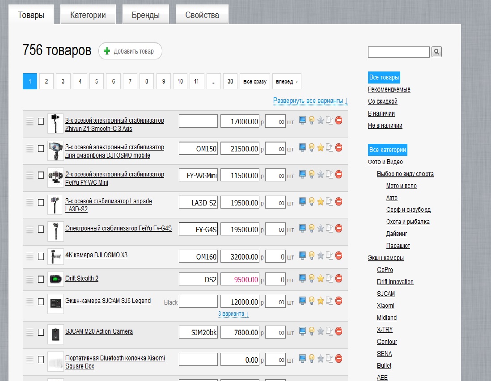Toggle lightbulb visibility for DJI OSMO mobile
Viewport: 491px width, 381px height.
coord(312,147)
